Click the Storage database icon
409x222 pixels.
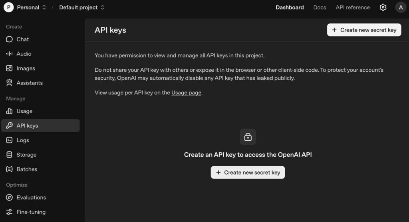pos(9,155)
